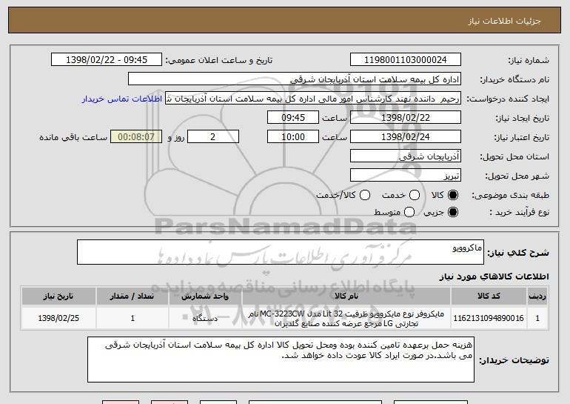Click the جزئیات اطلاعات نیاز header title
Screen dimensions: 570x404
point(504,21)
